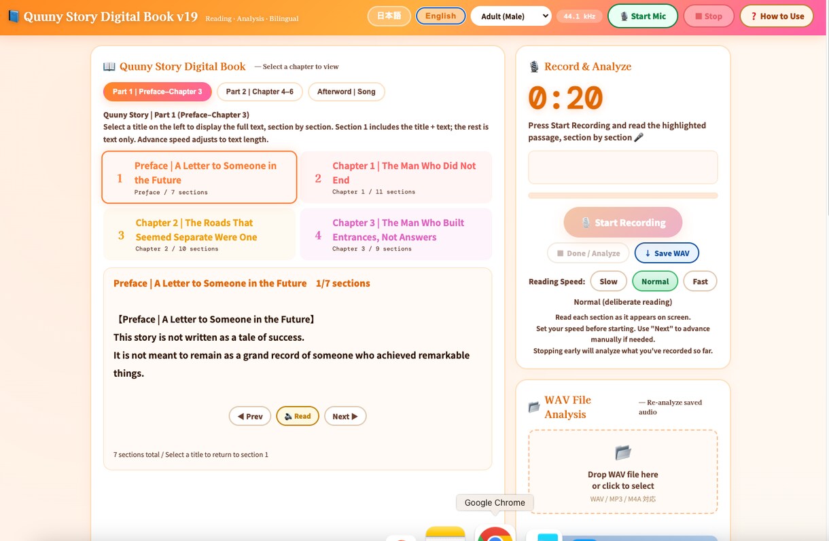Switch to the Part 2 | Chapter 4–6 tab

tap(260, 92)
